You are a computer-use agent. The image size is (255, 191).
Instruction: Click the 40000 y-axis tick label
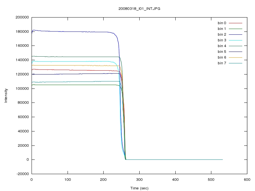click(x=23, y=131)
